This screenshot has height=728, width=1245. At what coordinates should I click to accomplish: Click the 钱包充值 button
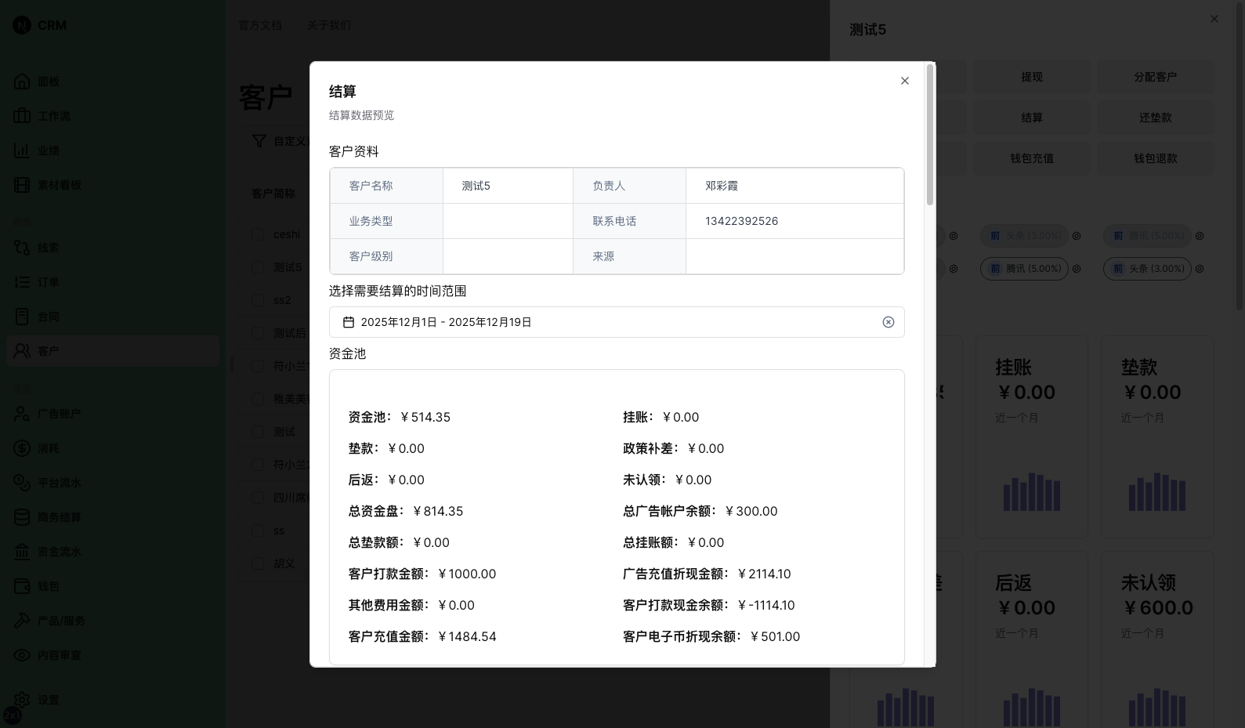1032,158
